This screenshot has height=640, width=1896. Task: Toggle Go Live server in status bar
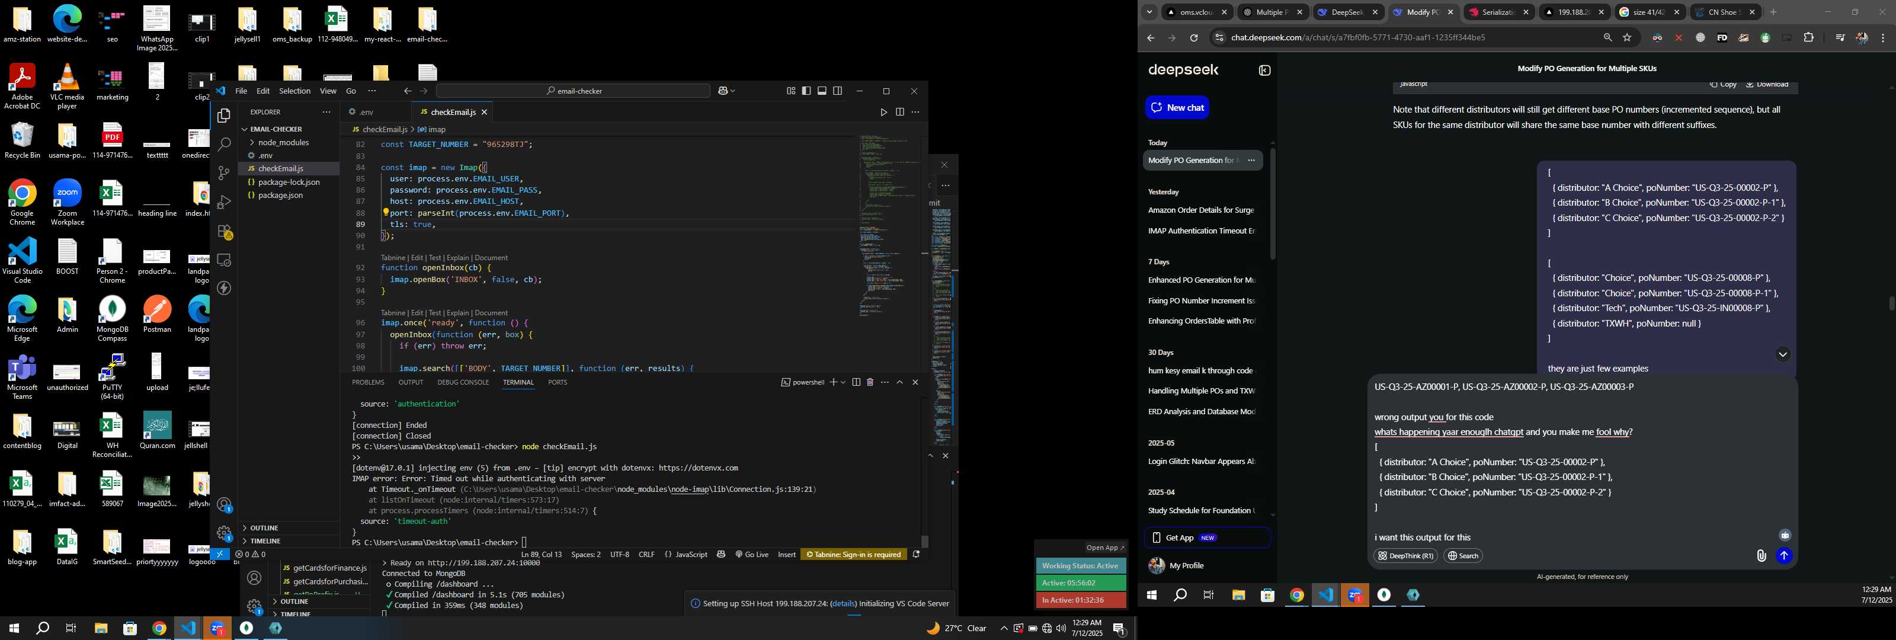pos(751,555)
